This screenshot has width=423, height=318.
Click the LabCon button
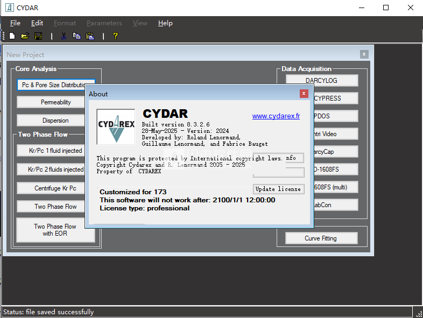pyautogui.click(x=336, y=205)
